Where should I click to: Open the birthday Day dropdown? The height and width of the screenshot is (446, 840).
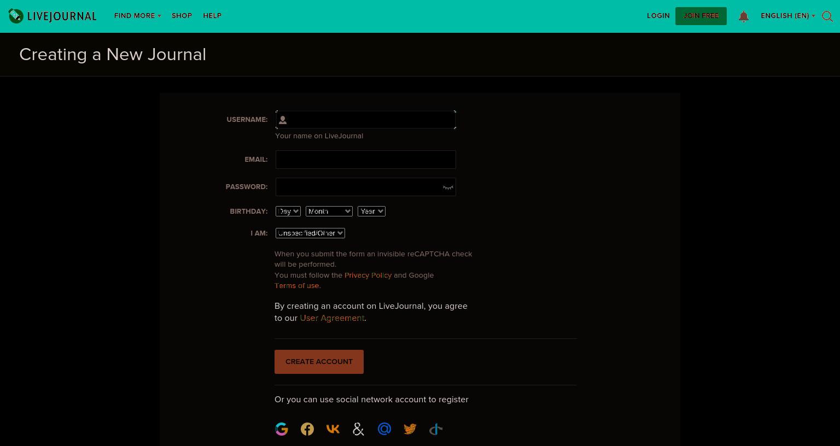coord(288,211)
